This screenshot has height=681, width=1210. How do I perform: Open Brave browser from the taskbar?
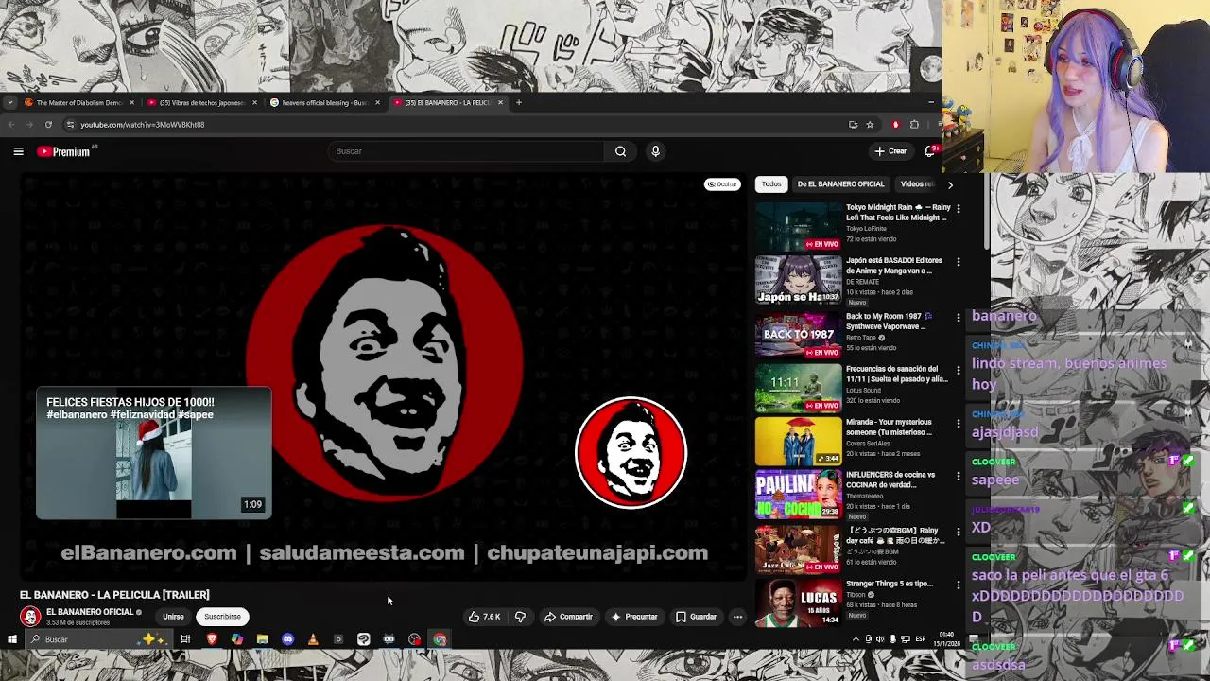[x=211, y=639]
